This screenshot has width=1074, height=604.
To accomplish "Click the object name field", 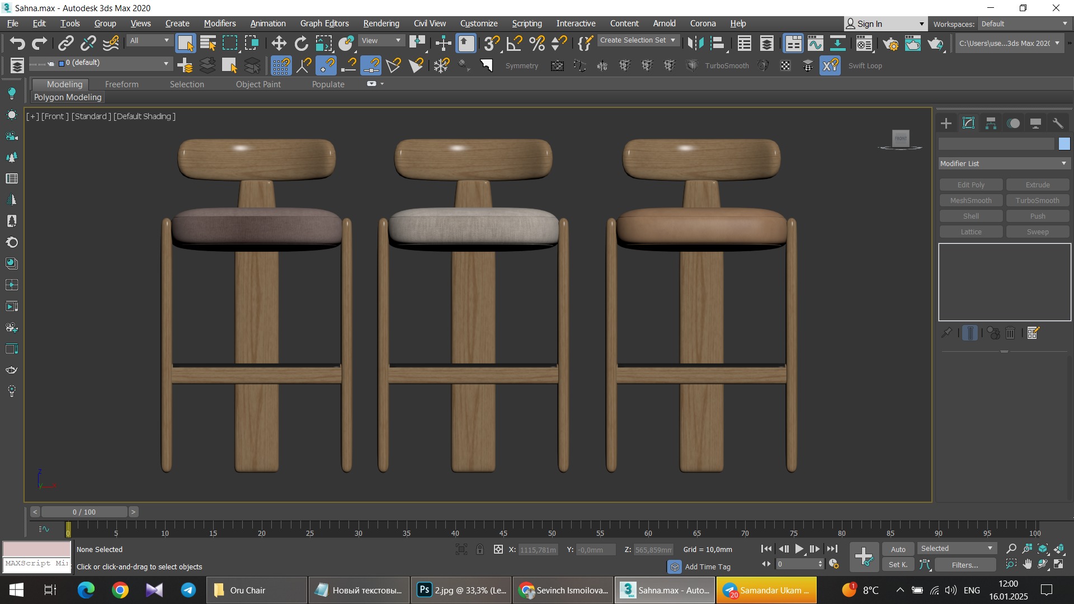I will coord(996,144).
